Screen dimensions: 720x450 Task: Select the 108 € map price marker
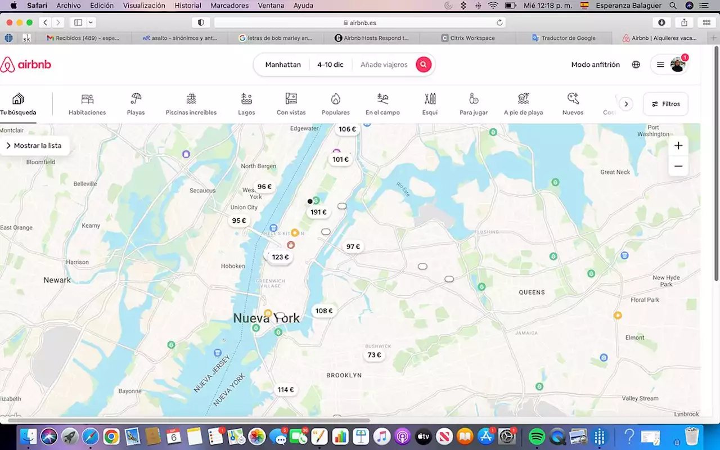click(323, 311)
